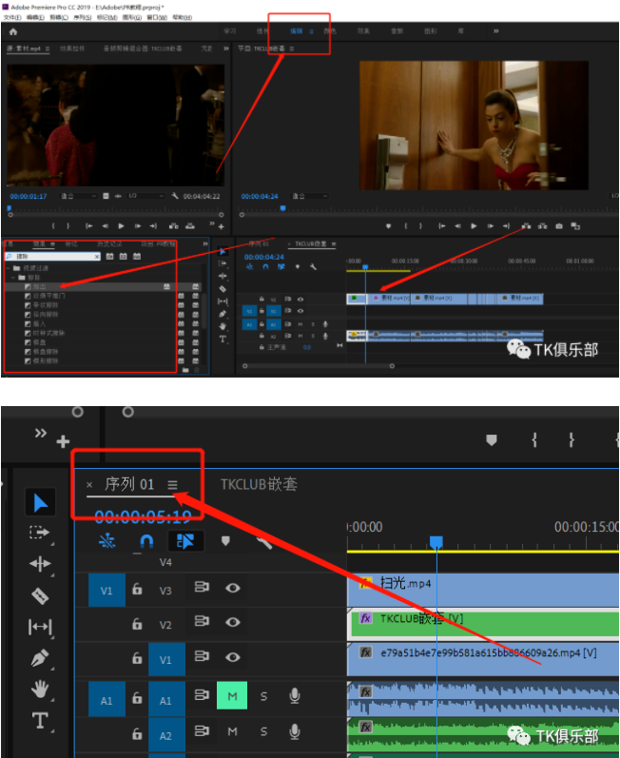Image resolution: width=620 pixels, height=758 pixels.
Task: Click the Lift button under Program monitor
Action: 526,225
